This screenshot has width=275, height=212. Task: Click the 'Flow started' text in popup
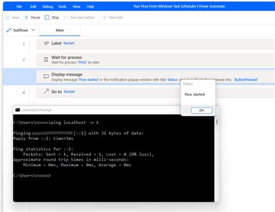pos(194,94)
